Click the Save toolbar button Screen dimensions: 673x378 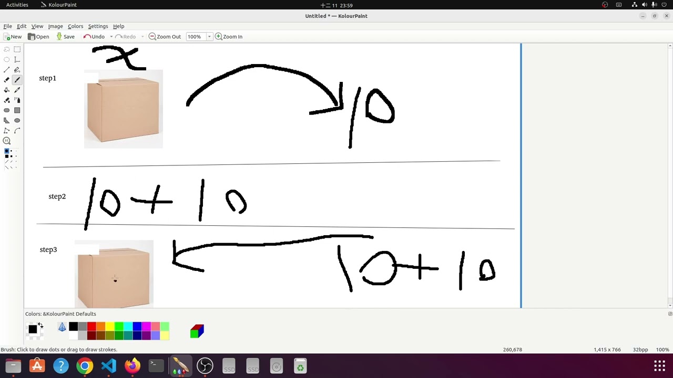(65, 37)
